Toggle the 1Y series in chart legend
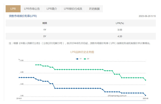The image size is (161, 104). click(x=78, y=59)
